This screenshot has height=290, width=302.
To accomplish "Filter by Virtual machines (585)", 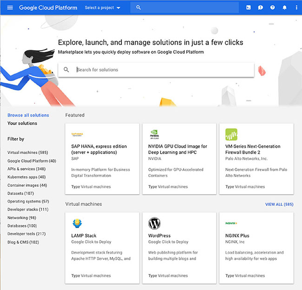I will pyautogui.click(x=27, y=152).
